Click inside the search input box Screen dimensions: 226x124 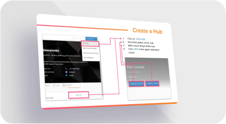[59, 38]
